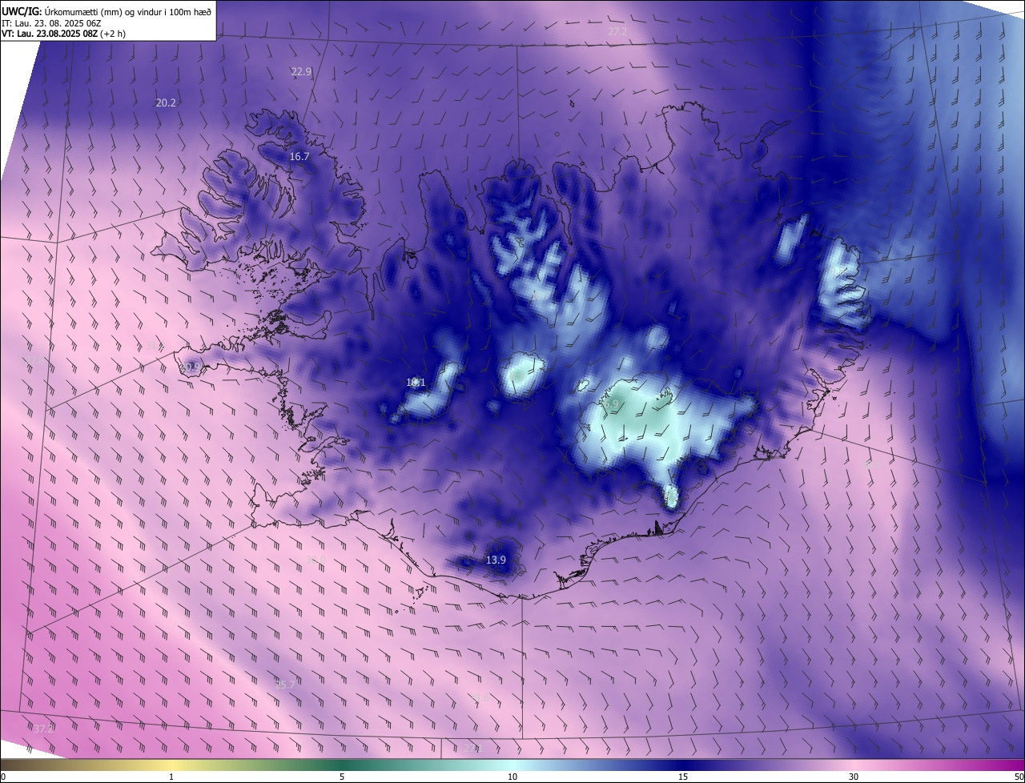
Task: Click the '50' tick label on the legend
Action: coord(1019,777)
